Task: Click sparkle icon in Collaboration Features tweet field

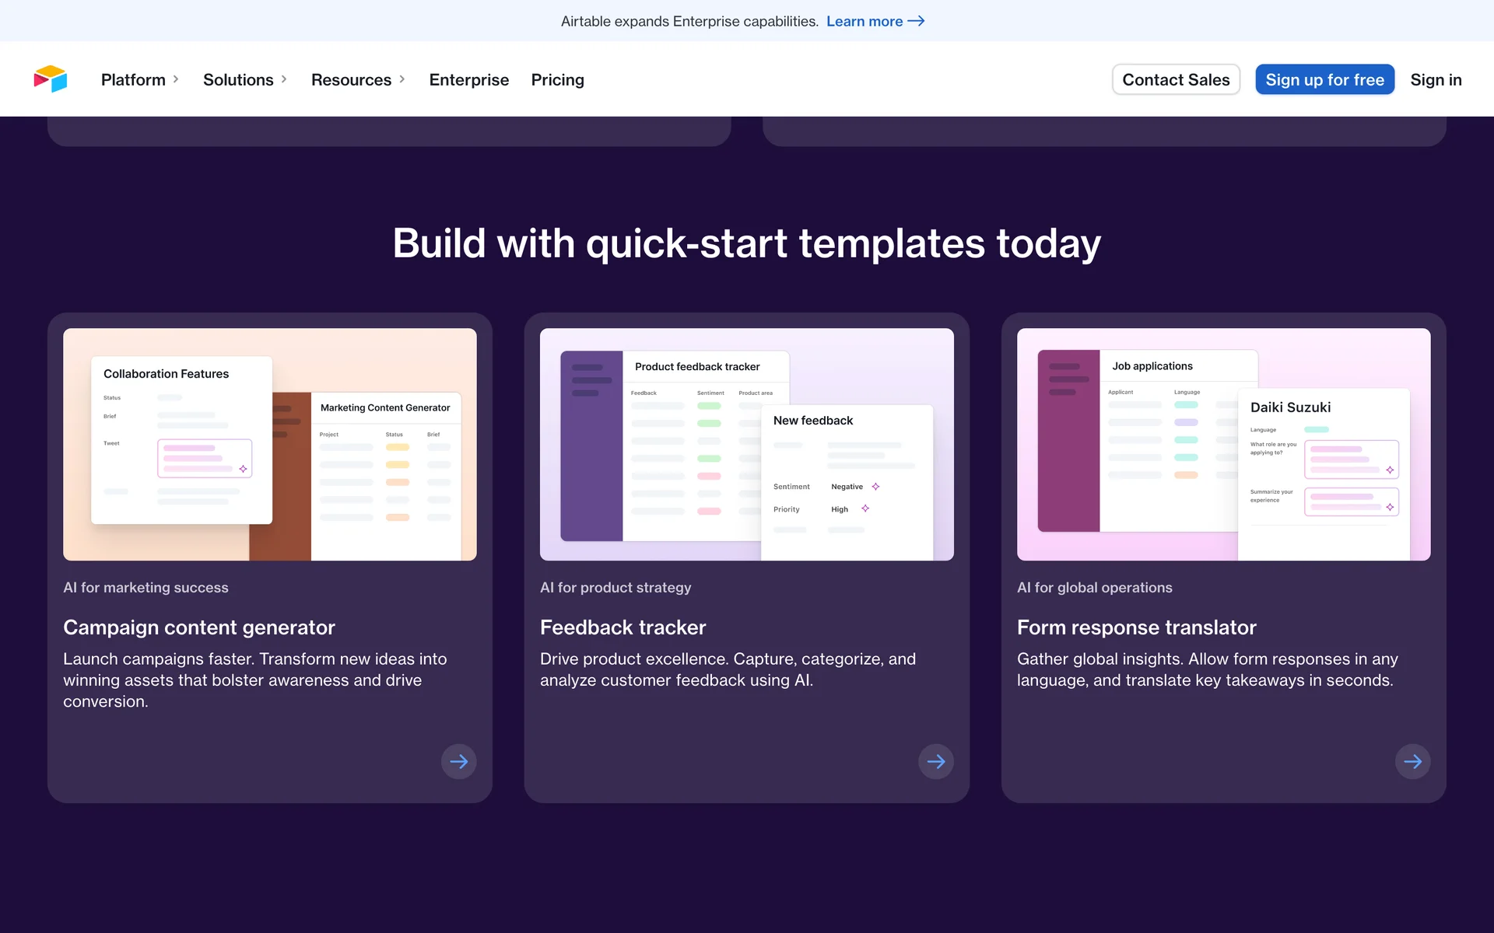Action: (x=243, y=469)
